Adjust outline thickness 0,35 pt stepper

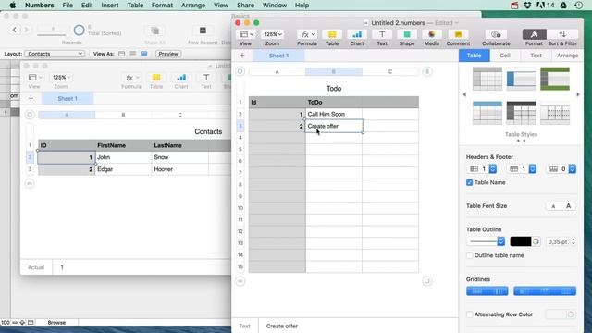573,241
